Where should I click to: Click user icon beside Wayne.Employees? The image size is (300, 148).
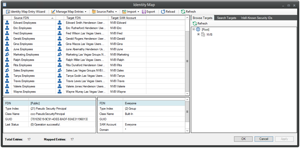7,92
